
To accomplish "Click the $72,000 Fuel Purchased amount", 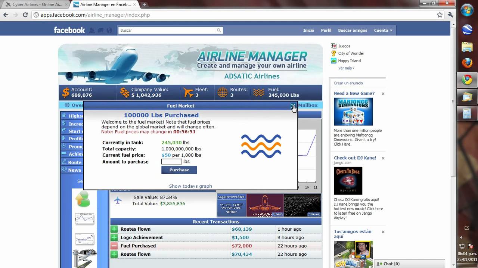I will tap(242, 246).
